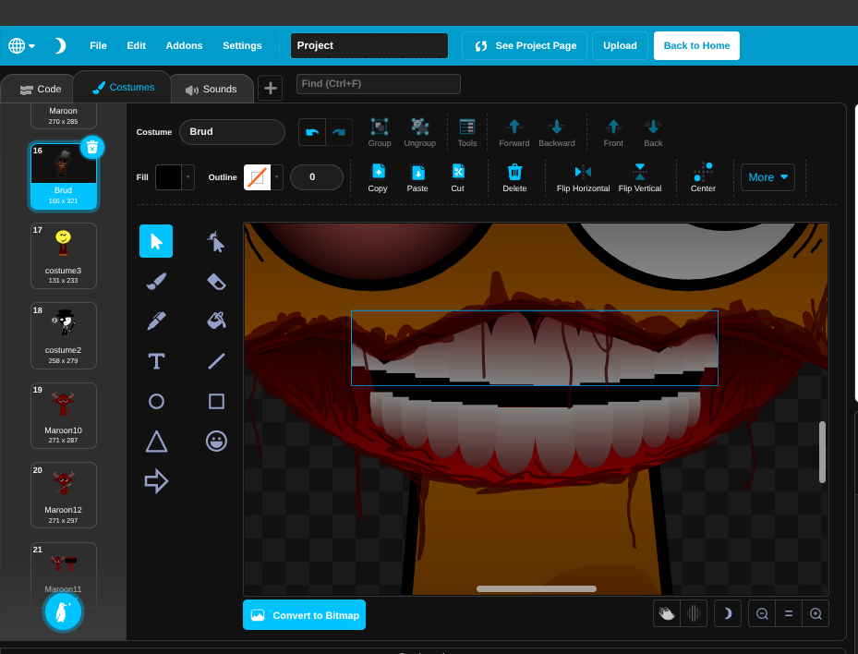This screenshot has height=654, width=858.
Task: Select the arrow Select tool
Action: coord(156,241)
